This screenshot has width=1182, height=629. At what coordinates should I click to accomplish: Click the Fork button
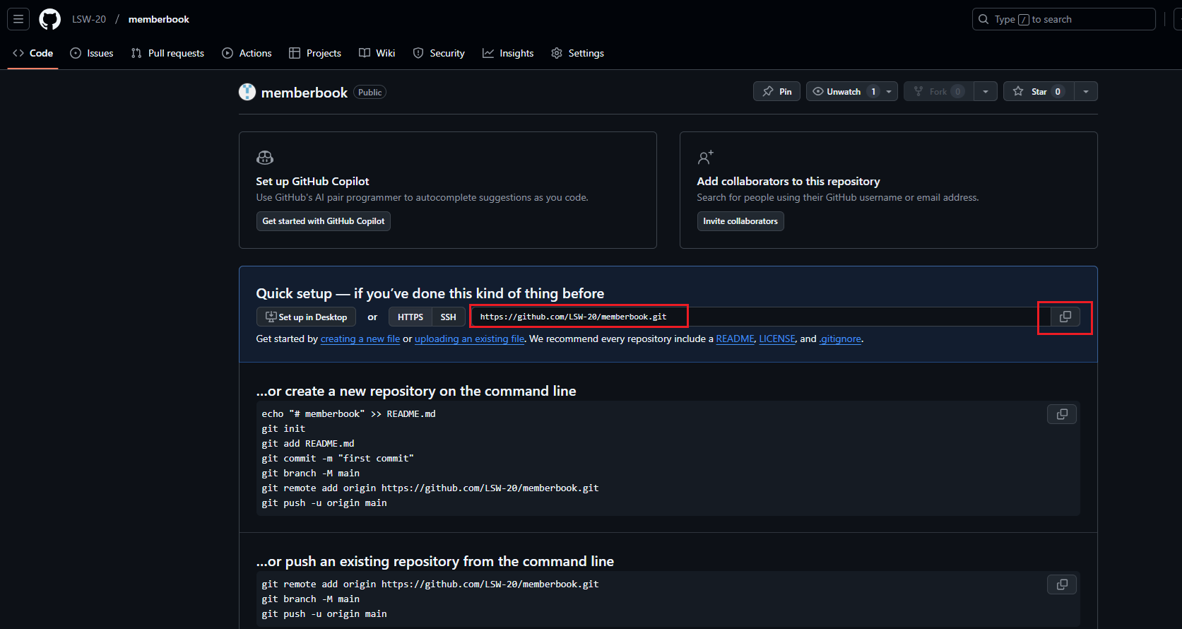point(938,91)
